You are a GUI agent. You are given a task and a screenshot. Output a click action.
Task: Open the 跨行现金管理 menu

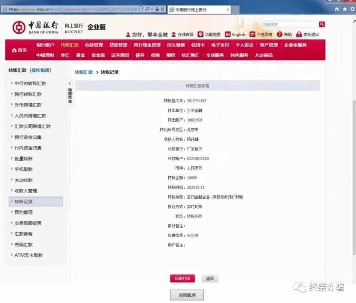click(x=147, y=45)
